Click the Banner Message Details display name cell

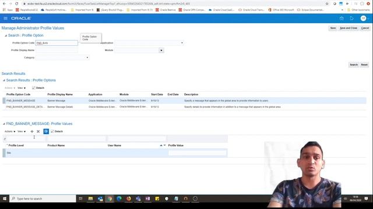(60, 107)
